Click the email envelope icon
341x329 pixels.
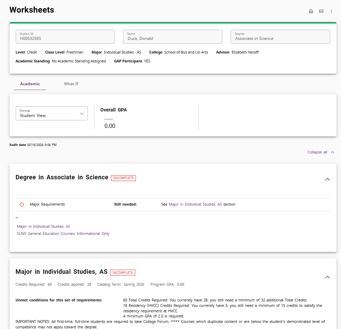click(321, 11)
